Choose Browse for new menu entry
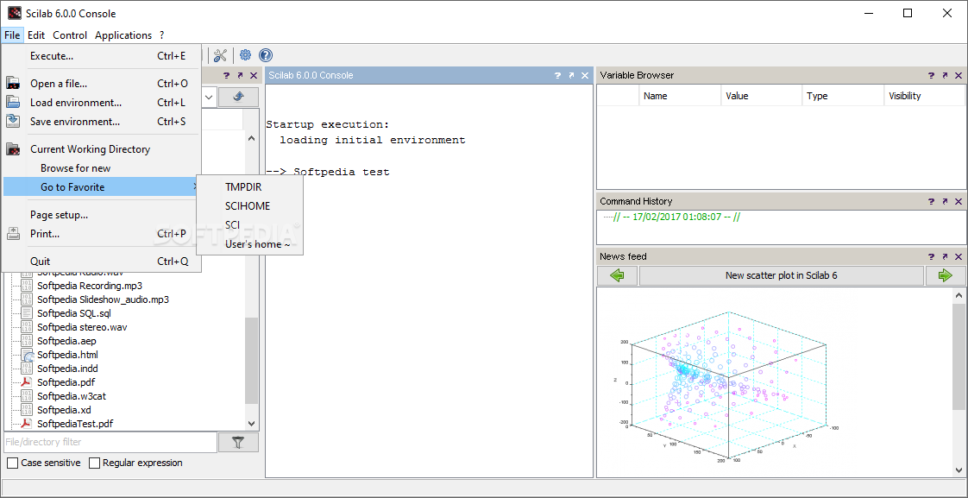This screenshot has width=968, height=498. tap(101, 168)
